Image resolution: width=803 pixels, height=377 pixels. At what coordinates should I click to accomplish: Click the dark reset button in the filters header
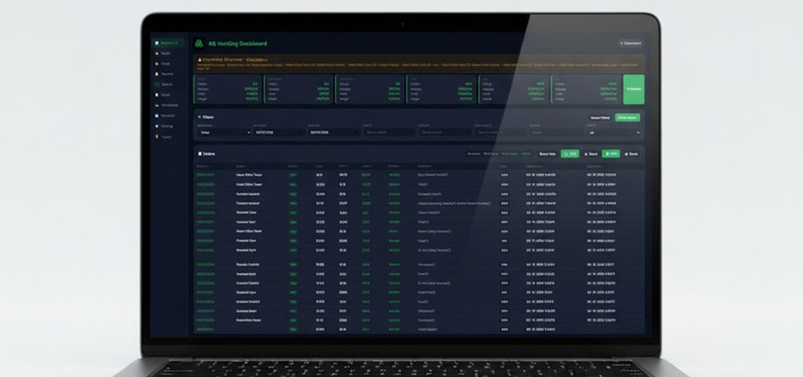pos(600,117)
